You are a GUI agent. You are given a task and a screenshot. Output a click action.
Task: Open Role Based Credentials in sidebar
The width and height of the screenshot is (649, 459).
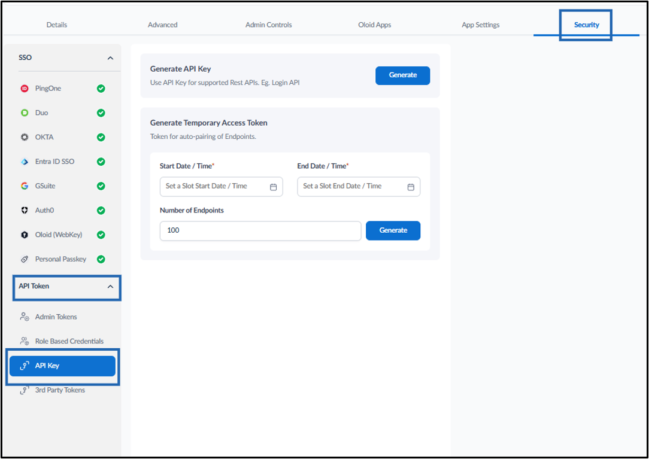click(62, 342)
